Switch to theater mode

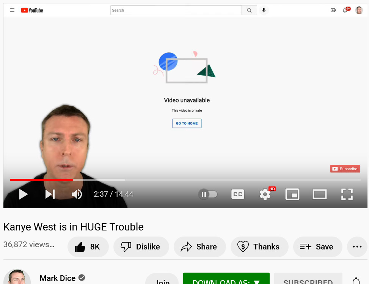tap(320, 194)
